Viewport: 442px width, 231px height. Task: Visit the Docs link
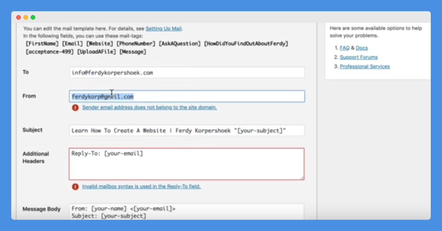[x=362, y=48]
